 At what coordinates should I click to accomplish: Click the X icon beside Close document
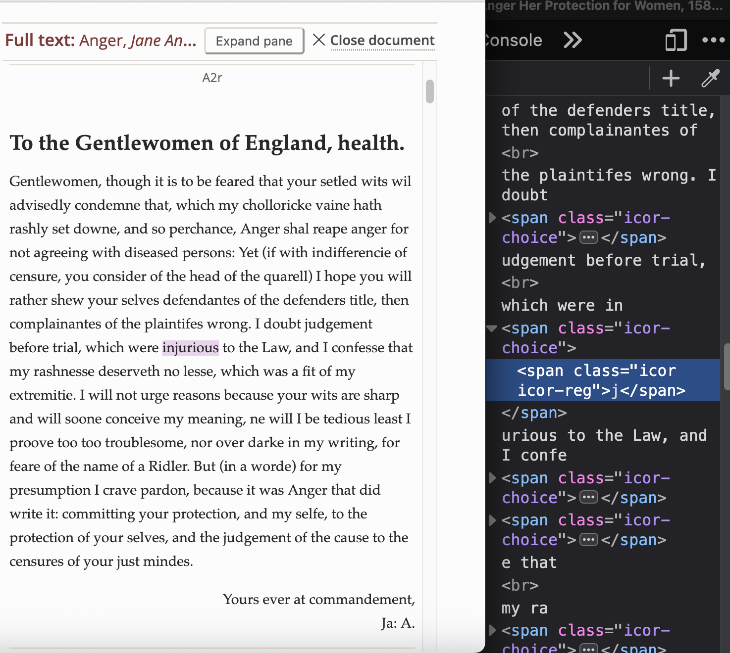319,40
